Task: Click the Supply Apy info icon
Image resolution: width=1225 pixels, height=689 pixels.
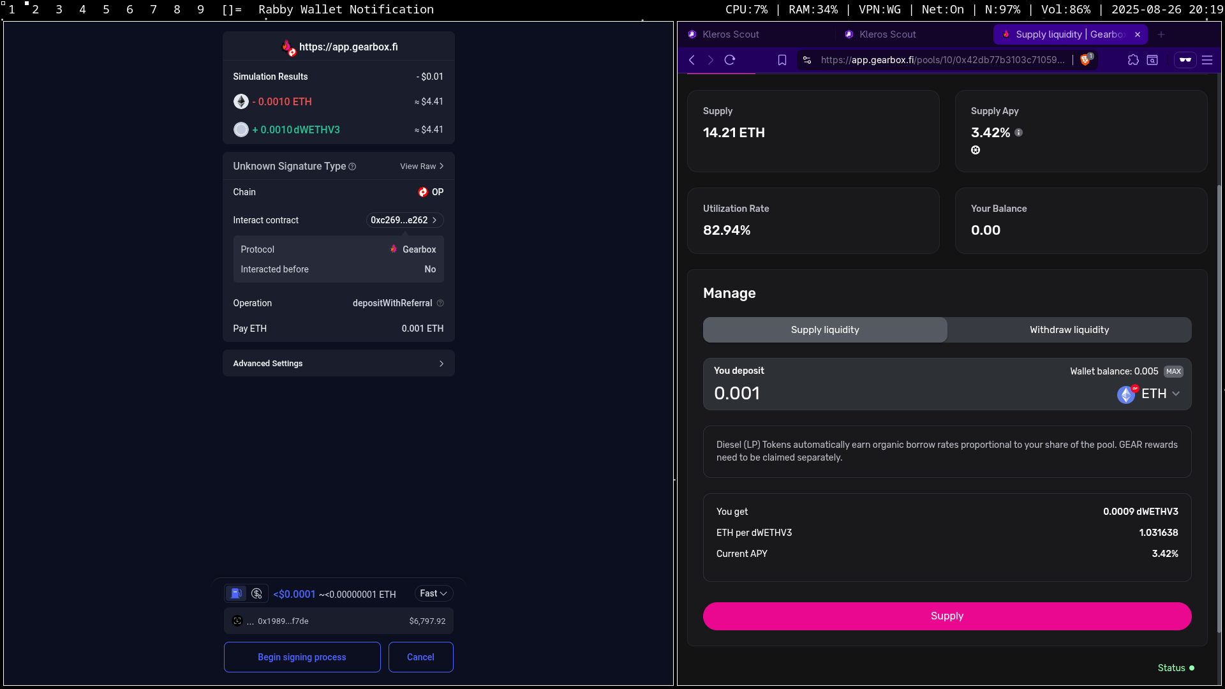Action: pos(1019,133)
